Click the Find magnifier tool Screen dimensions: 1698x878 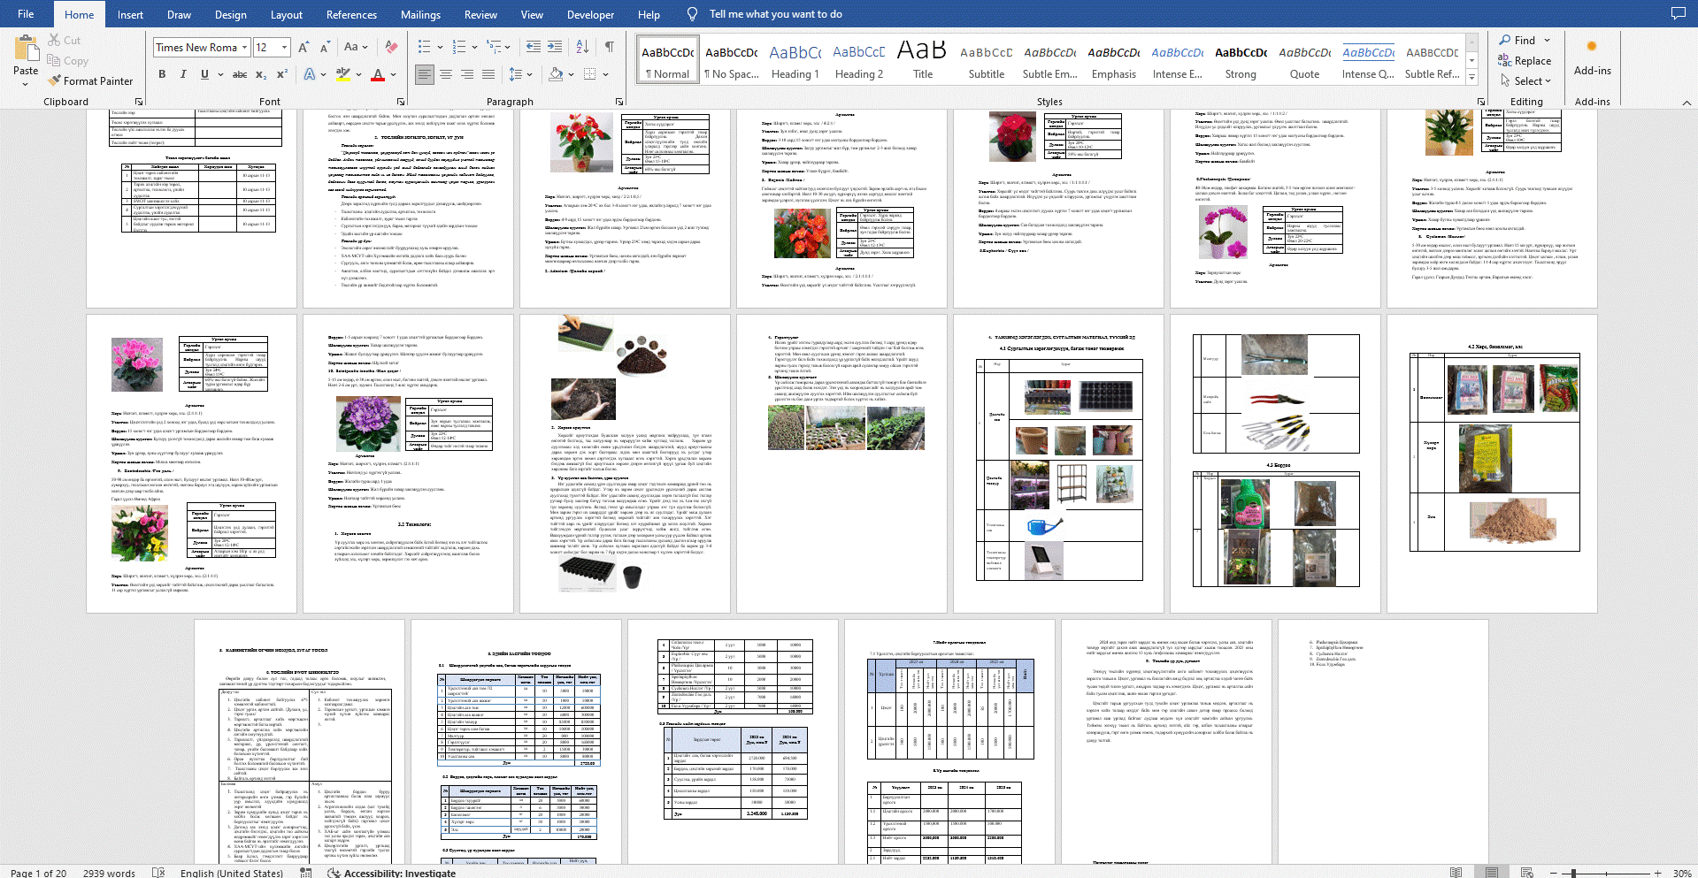click(x=1517, y=40)
